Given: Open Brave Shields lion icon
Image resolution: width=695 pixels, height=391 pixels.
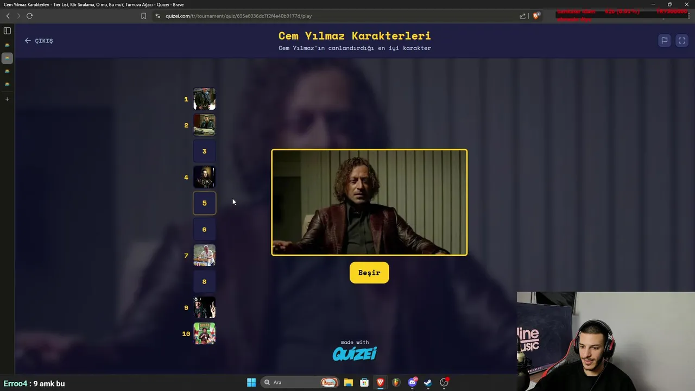Looking at the screenshot, I should click(x=536, y=16).
